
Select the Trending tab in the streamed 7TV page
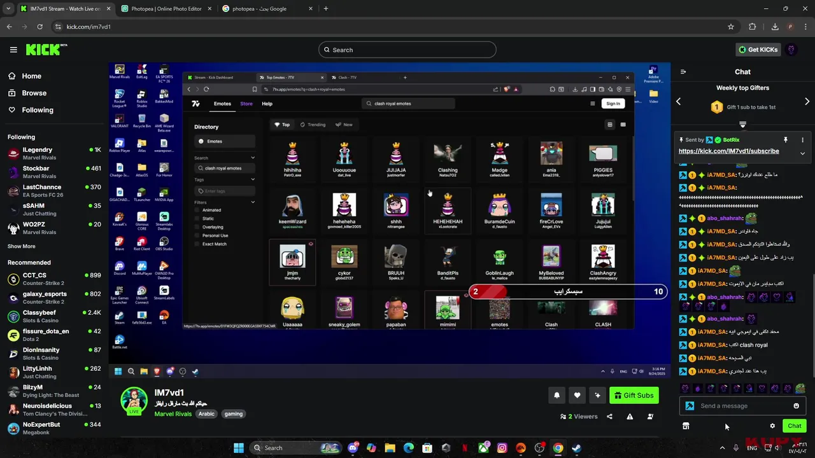313,125
